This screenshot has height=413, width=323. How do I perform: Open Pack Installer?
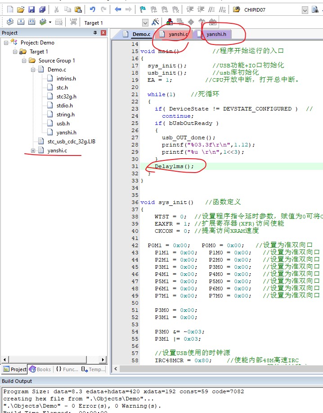[x=212, y=22]
